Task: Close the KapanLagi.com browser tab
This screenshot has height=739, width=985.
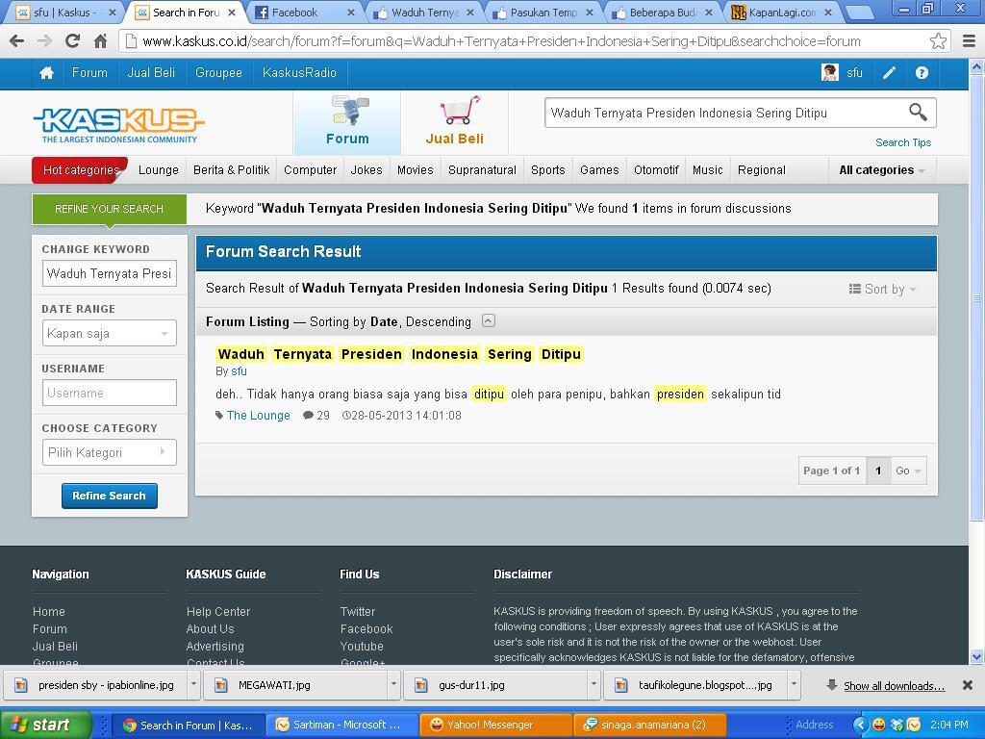Action: (x=828, y=13)
